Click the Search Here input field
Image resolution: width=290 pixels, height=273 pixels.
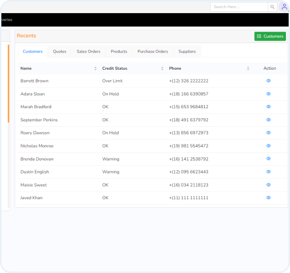pyautogui.click(x=239, y=7)
